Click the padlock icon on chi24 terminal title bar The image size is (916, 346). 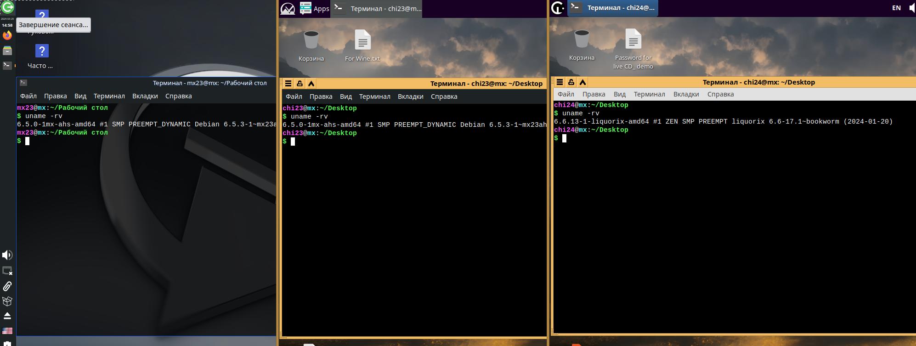pyautogui.click(x=571, y=82)
